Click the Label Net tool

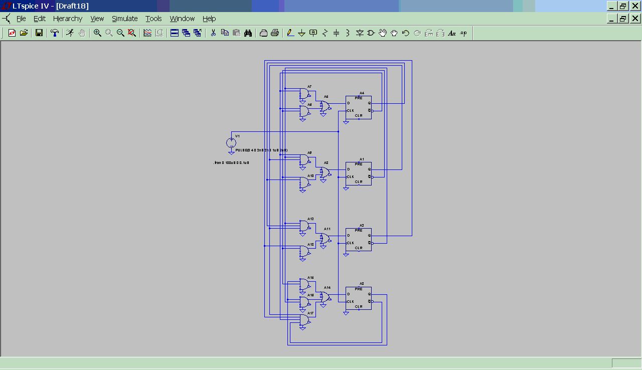[x=313, y=33]
